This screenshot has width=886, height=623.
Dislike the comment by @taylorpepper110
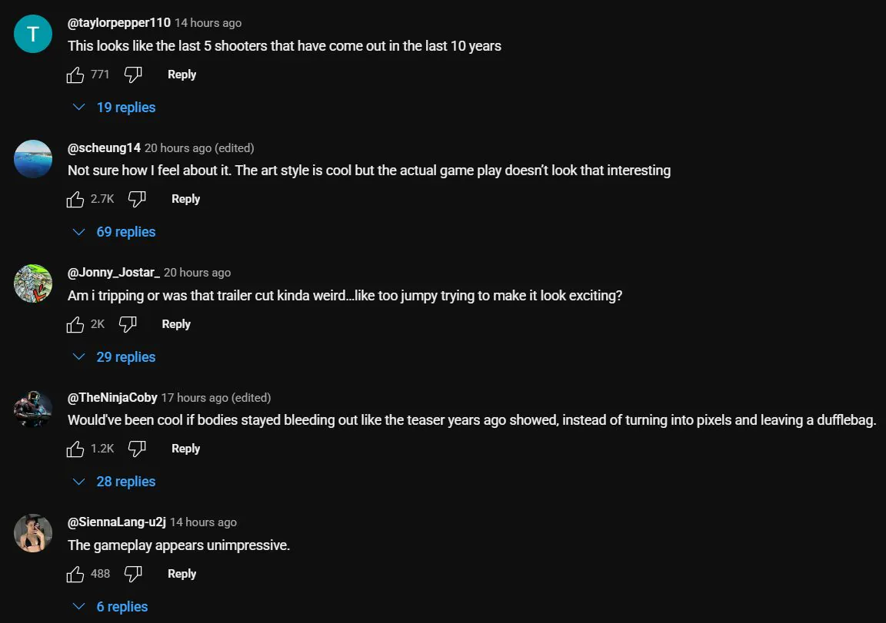click(x=133, y=75)
